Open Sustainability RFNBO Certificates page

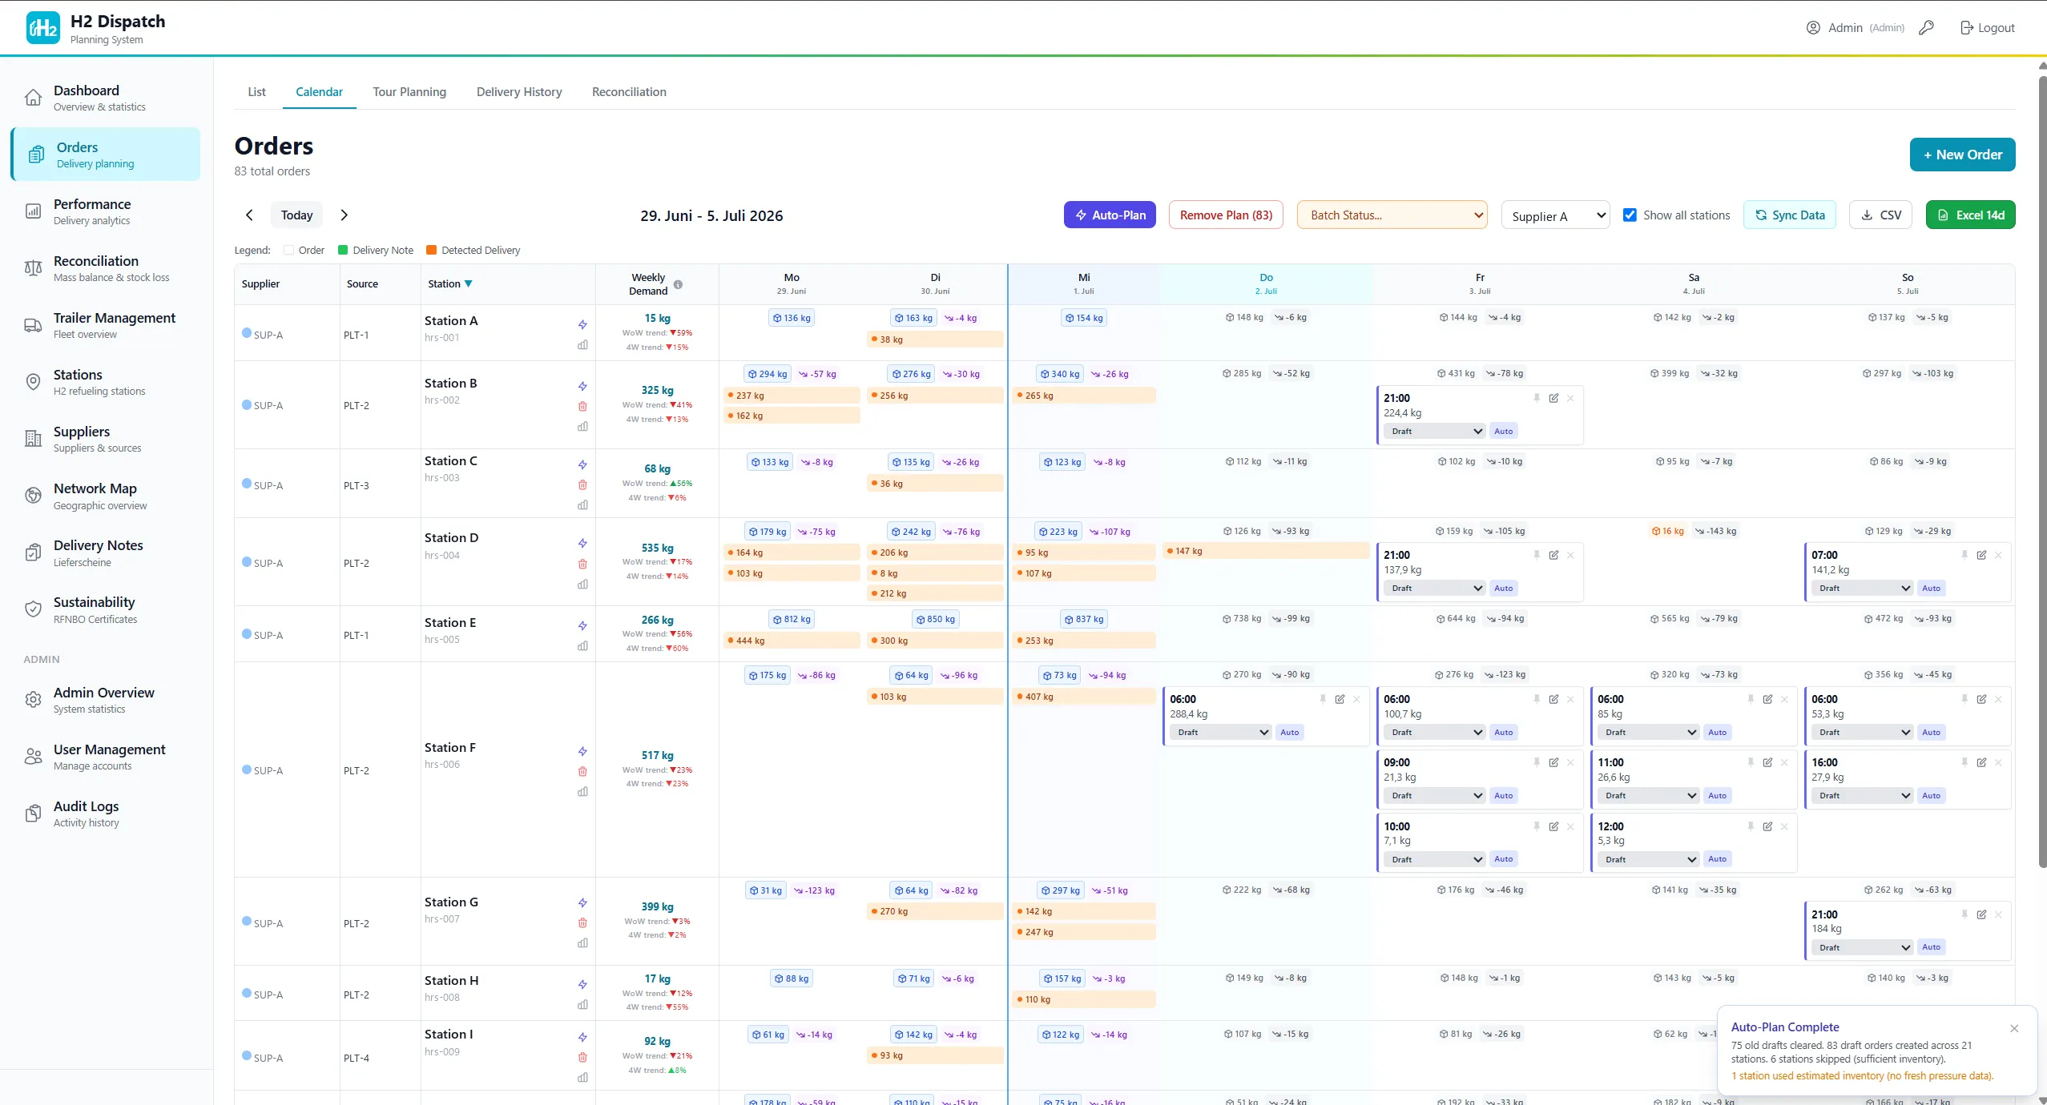click(x=106, y=609)
